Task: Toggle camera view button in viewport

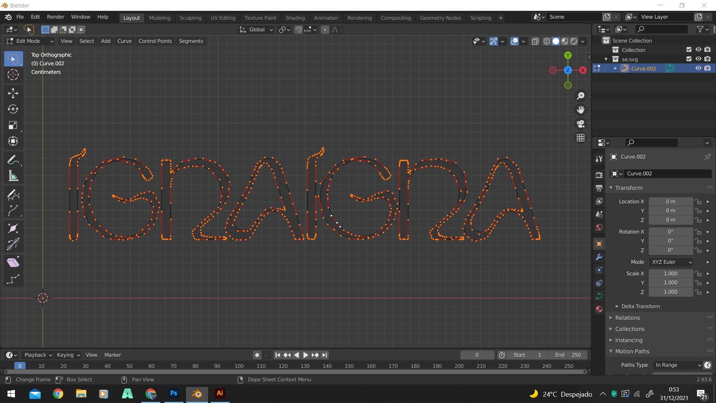Action: (581, 124)
